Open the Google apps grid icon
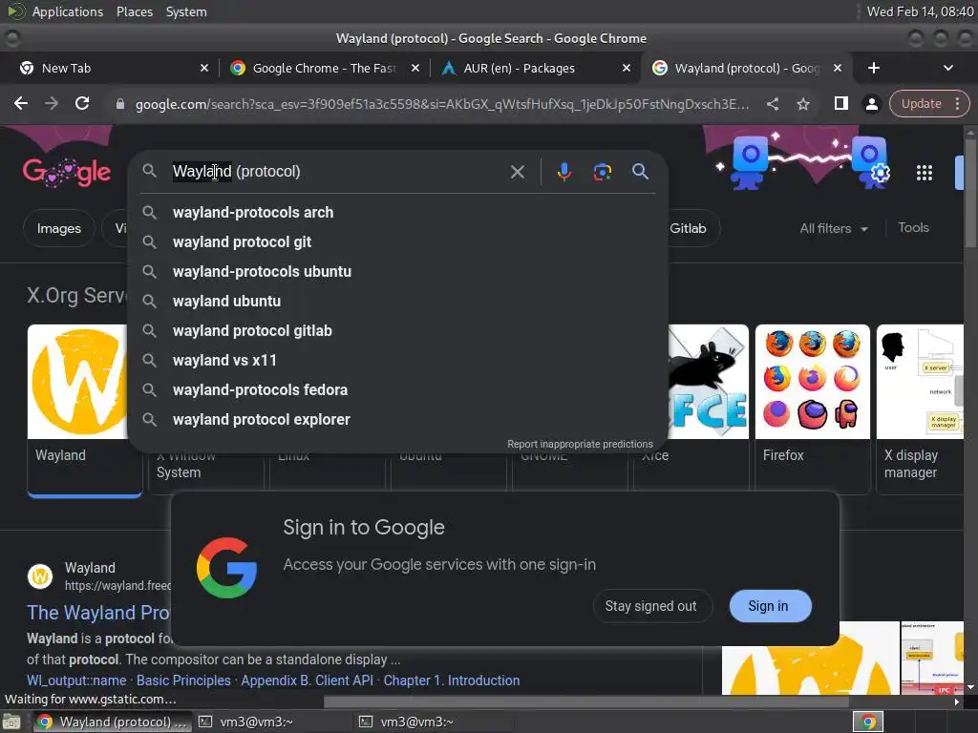The height and width of the screenshot is (733, 978). tap(924, 173)
